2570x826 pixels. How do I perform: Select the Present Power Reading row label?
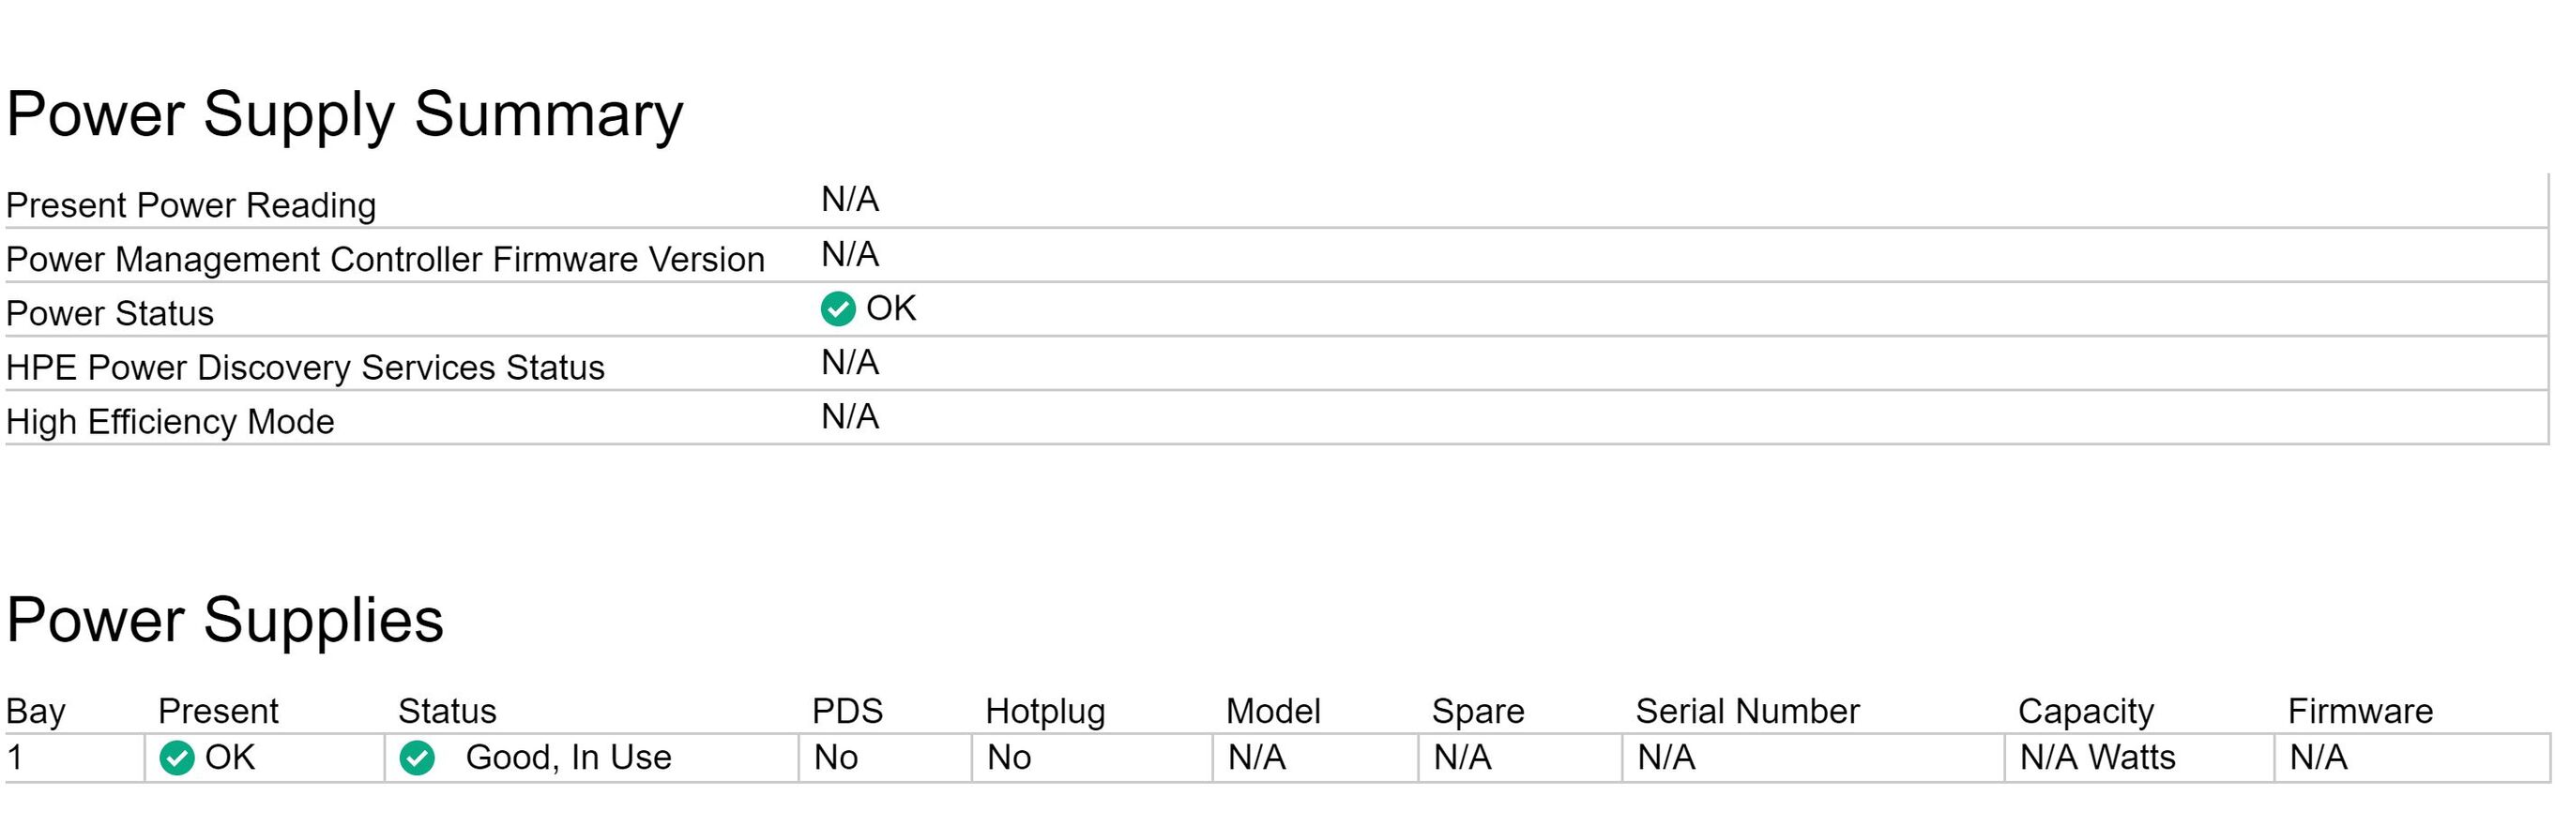191,205
